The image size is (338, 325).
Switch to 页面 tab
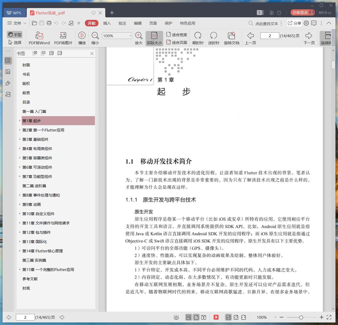(x=153, y=23)
